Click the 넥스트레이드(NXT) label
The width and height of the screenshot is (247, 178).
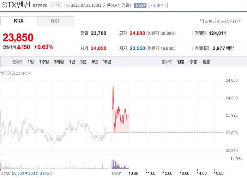(218, 21)
